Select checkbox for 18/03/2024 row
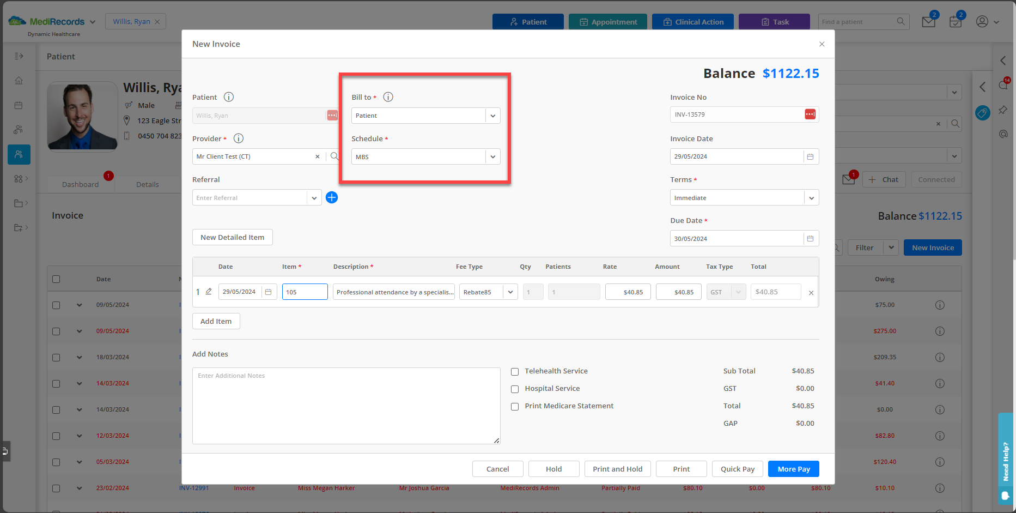 point(56,358)
